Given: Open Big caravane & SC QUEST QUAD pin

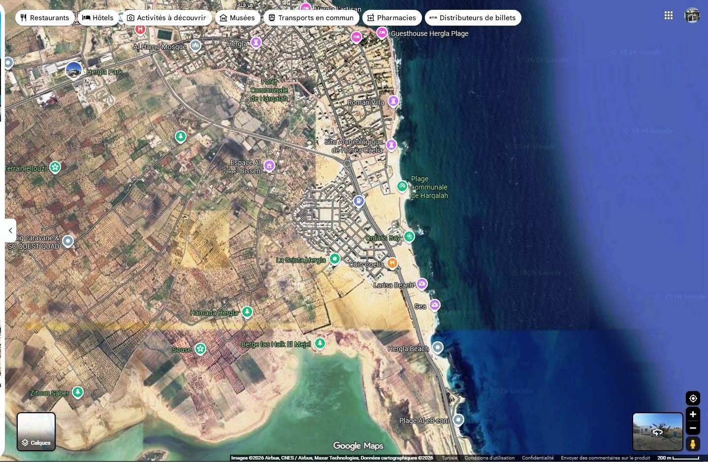Looking at the screenshot, I should point(68,241).
